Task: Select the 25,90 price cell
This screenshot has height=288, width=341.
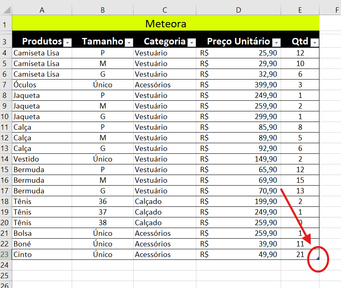Action: click(239, 53)
